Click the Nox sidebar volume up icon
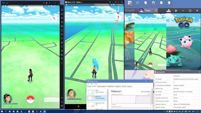 tap(62, 34)
